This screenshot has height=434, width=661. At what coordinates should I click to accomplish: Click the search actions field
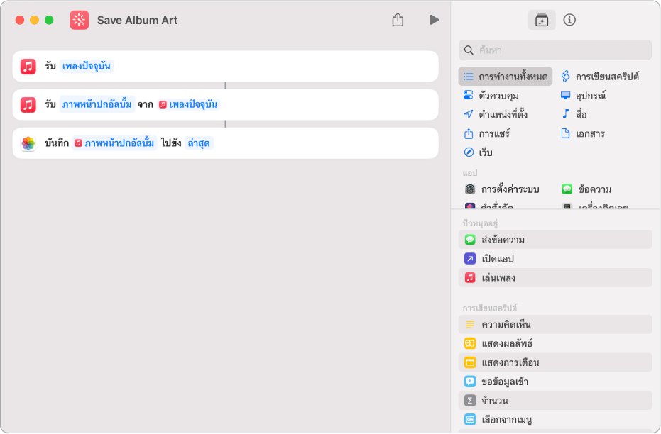pos(555,50)
